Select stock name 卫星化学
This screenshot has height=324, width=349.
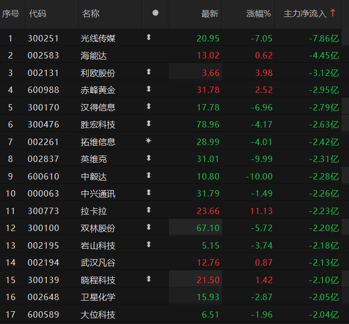[x=98, y=297]
